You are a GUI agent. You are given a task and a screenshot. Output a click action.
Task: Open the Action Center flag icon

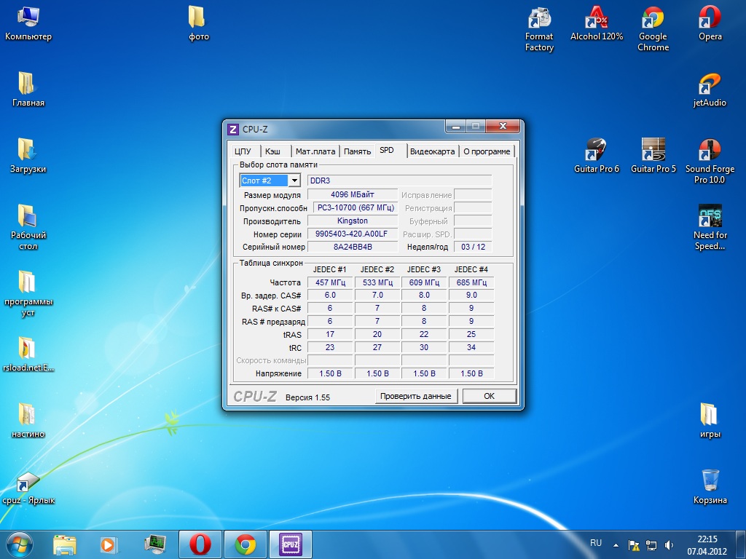[x=634, y=545]
